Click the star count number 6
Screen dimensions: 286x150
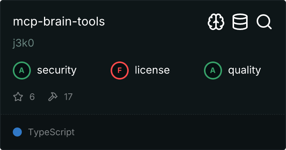(32, 97)
